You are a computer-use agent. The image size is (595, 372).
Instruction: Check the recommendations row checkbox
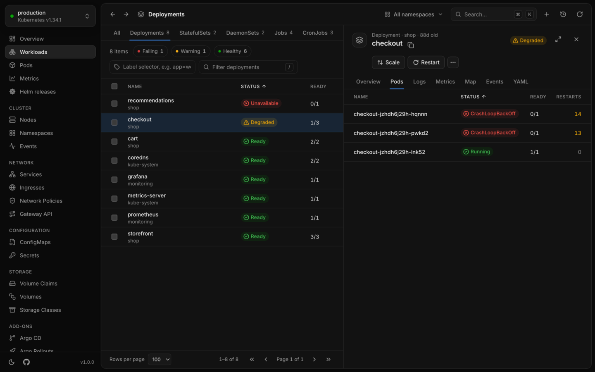[114, 104]
